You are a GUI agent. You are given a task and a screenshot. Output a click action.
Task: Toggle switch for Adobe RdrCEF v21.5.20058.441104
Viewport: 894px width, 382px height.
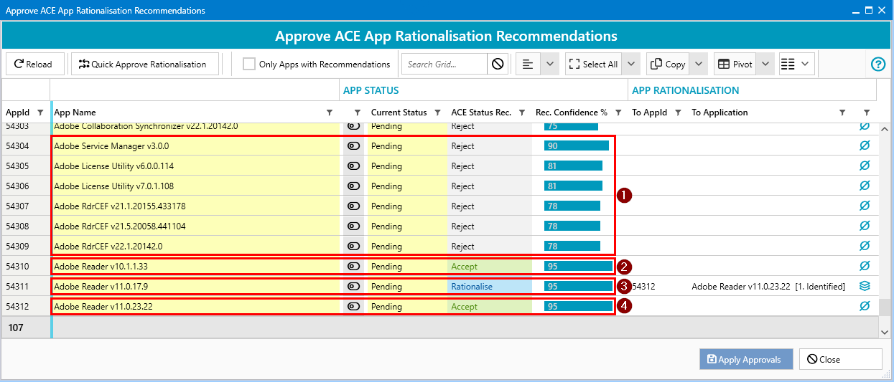click(x=353, y=226)
